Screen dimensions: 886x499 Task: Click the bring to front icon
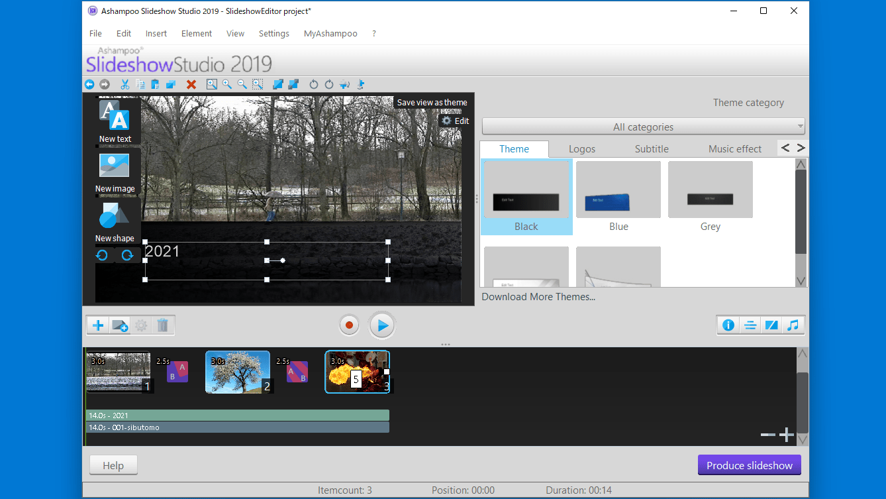[x=278, y=84]
